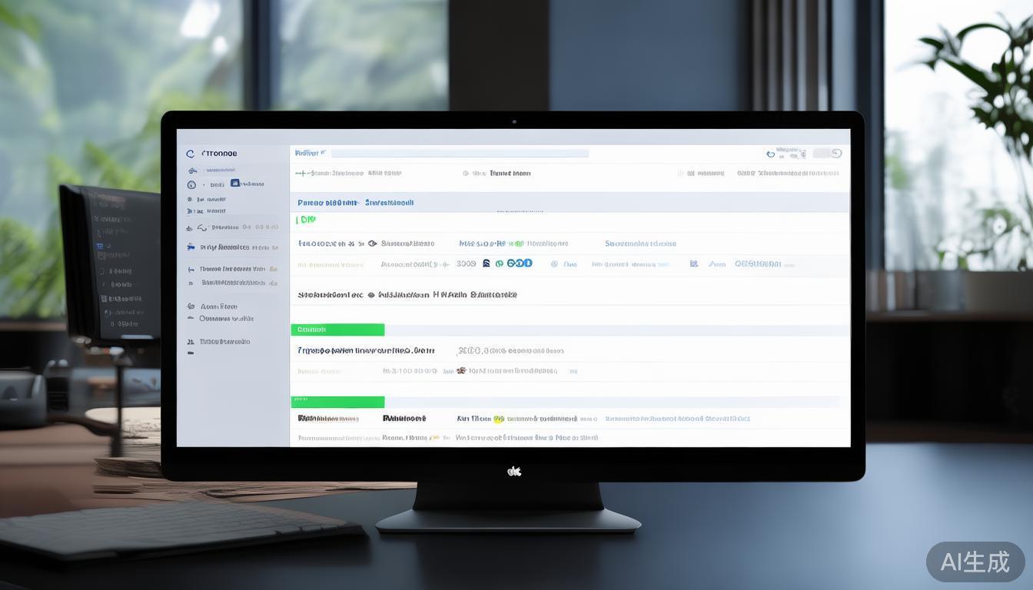This screenshot has height=590, width=1033.
Task: Click the people icon at the sidebar bottom
Action: point(191,342)
